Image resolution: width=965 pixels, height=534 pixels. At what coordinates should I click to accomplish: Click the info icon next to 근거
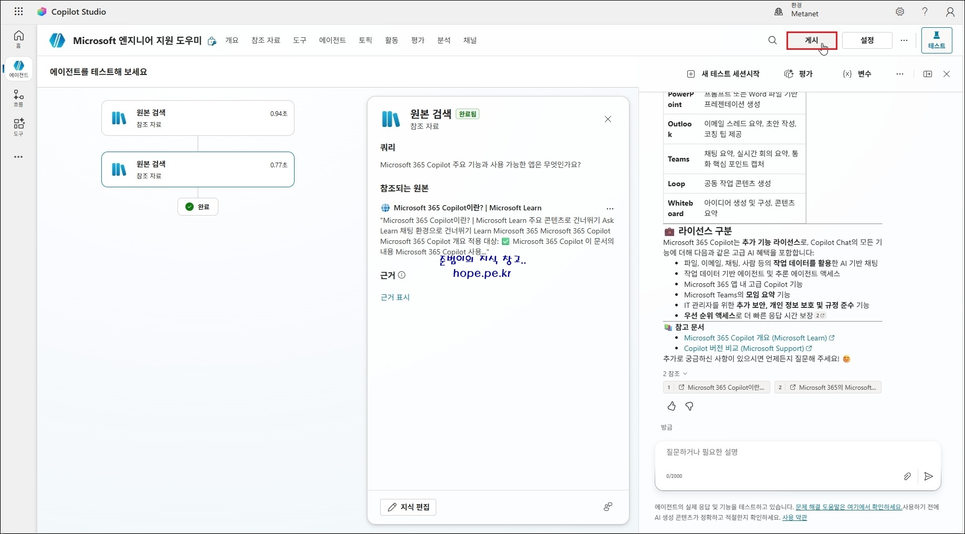coord(402,275)
